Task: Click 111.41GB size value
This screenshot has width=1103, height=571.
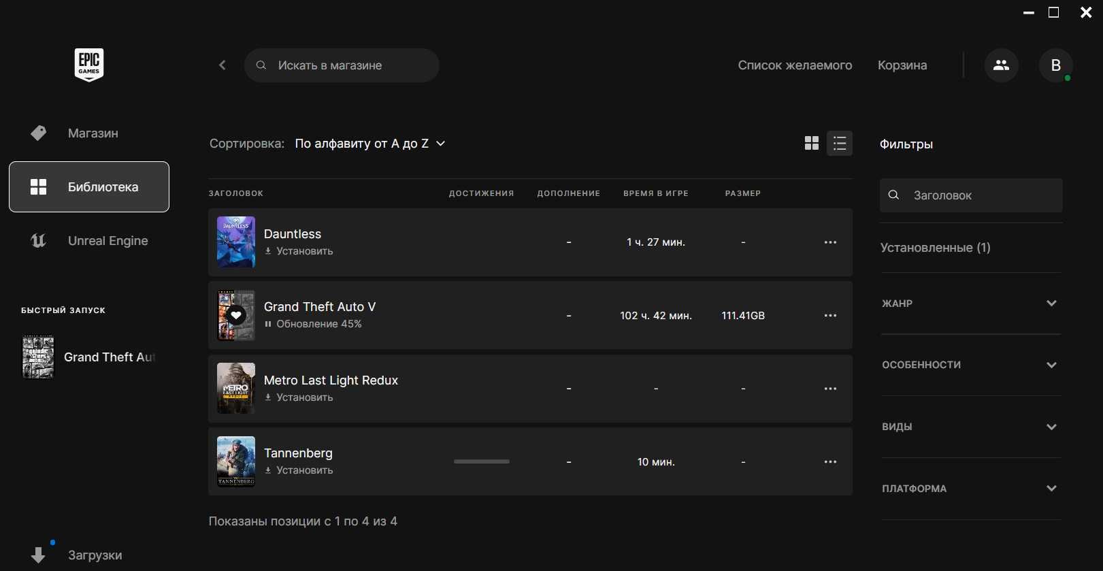Action: click(x=743, y=316)
